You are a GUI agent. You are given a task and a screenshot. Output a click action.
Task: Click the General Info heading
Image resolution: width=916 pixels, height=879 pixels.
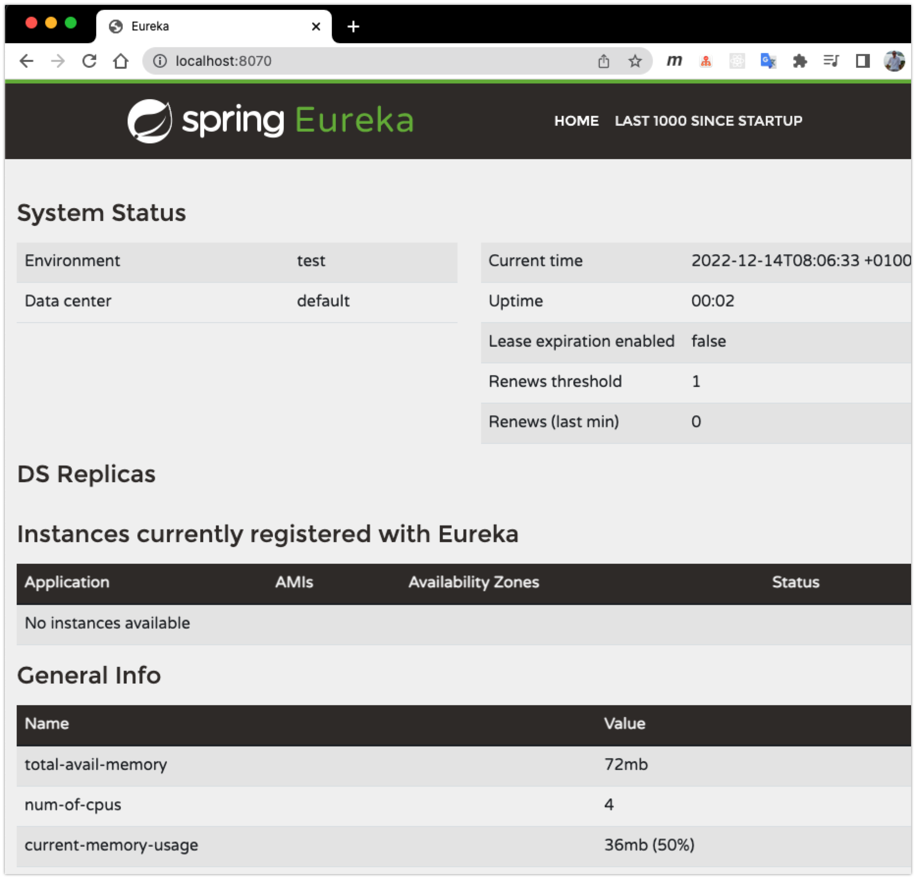[x=89, y=676]
